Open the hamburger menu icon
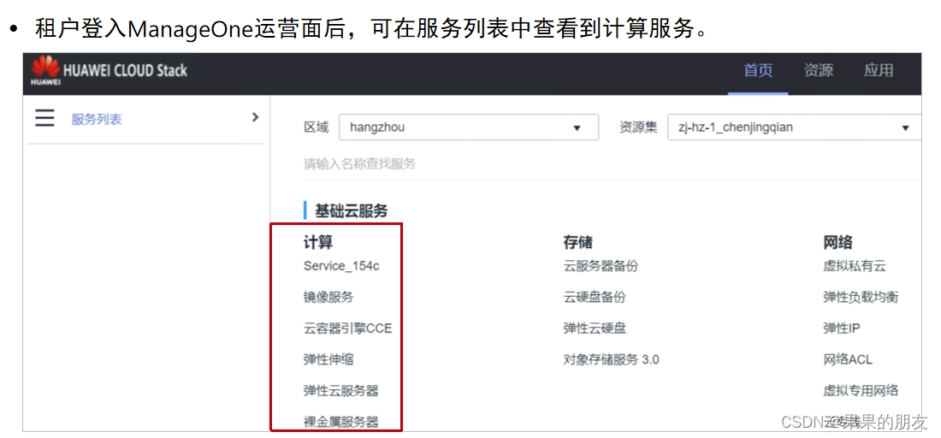 click(44, 118)
